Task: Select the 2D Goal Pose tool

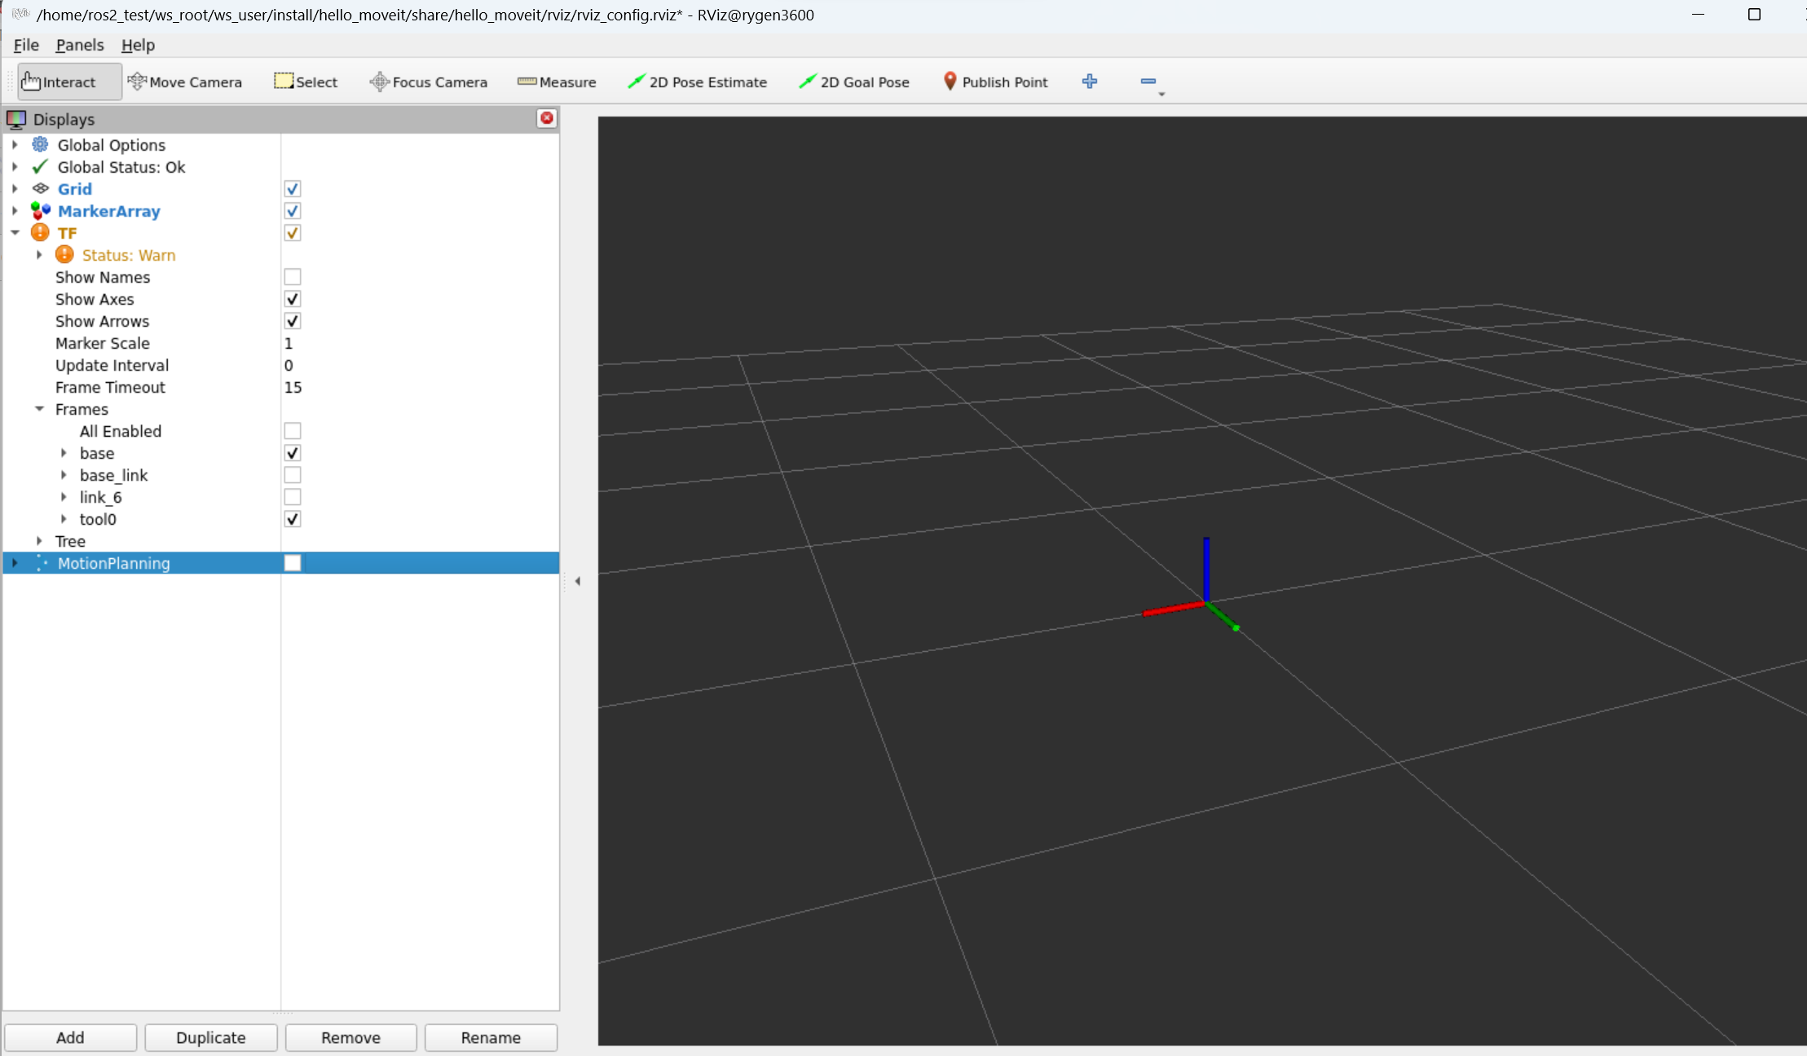Action: 854,81
